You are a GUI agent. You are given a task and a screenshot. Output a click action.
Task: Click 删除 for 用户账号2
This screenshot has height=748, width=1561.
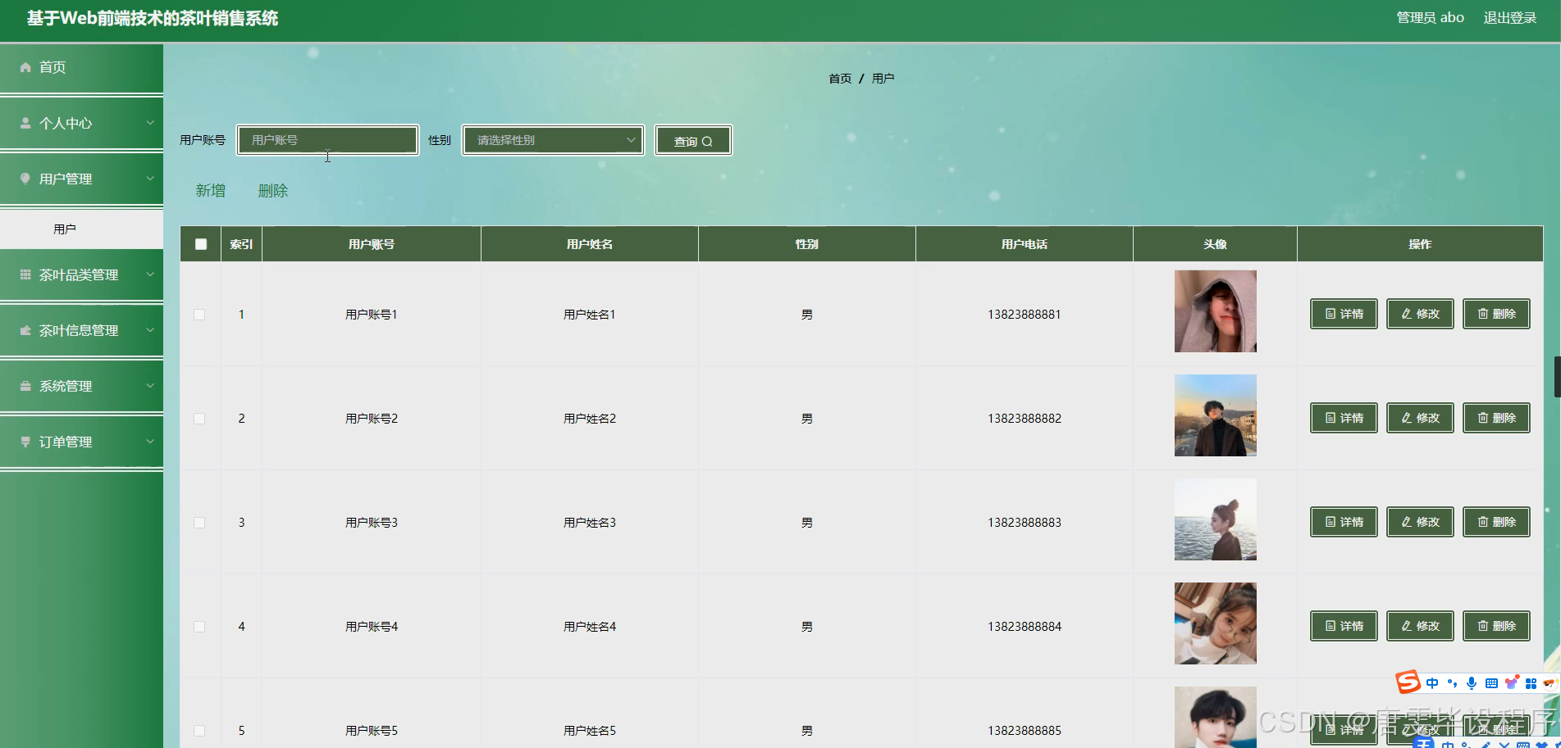click(1496, 418)
